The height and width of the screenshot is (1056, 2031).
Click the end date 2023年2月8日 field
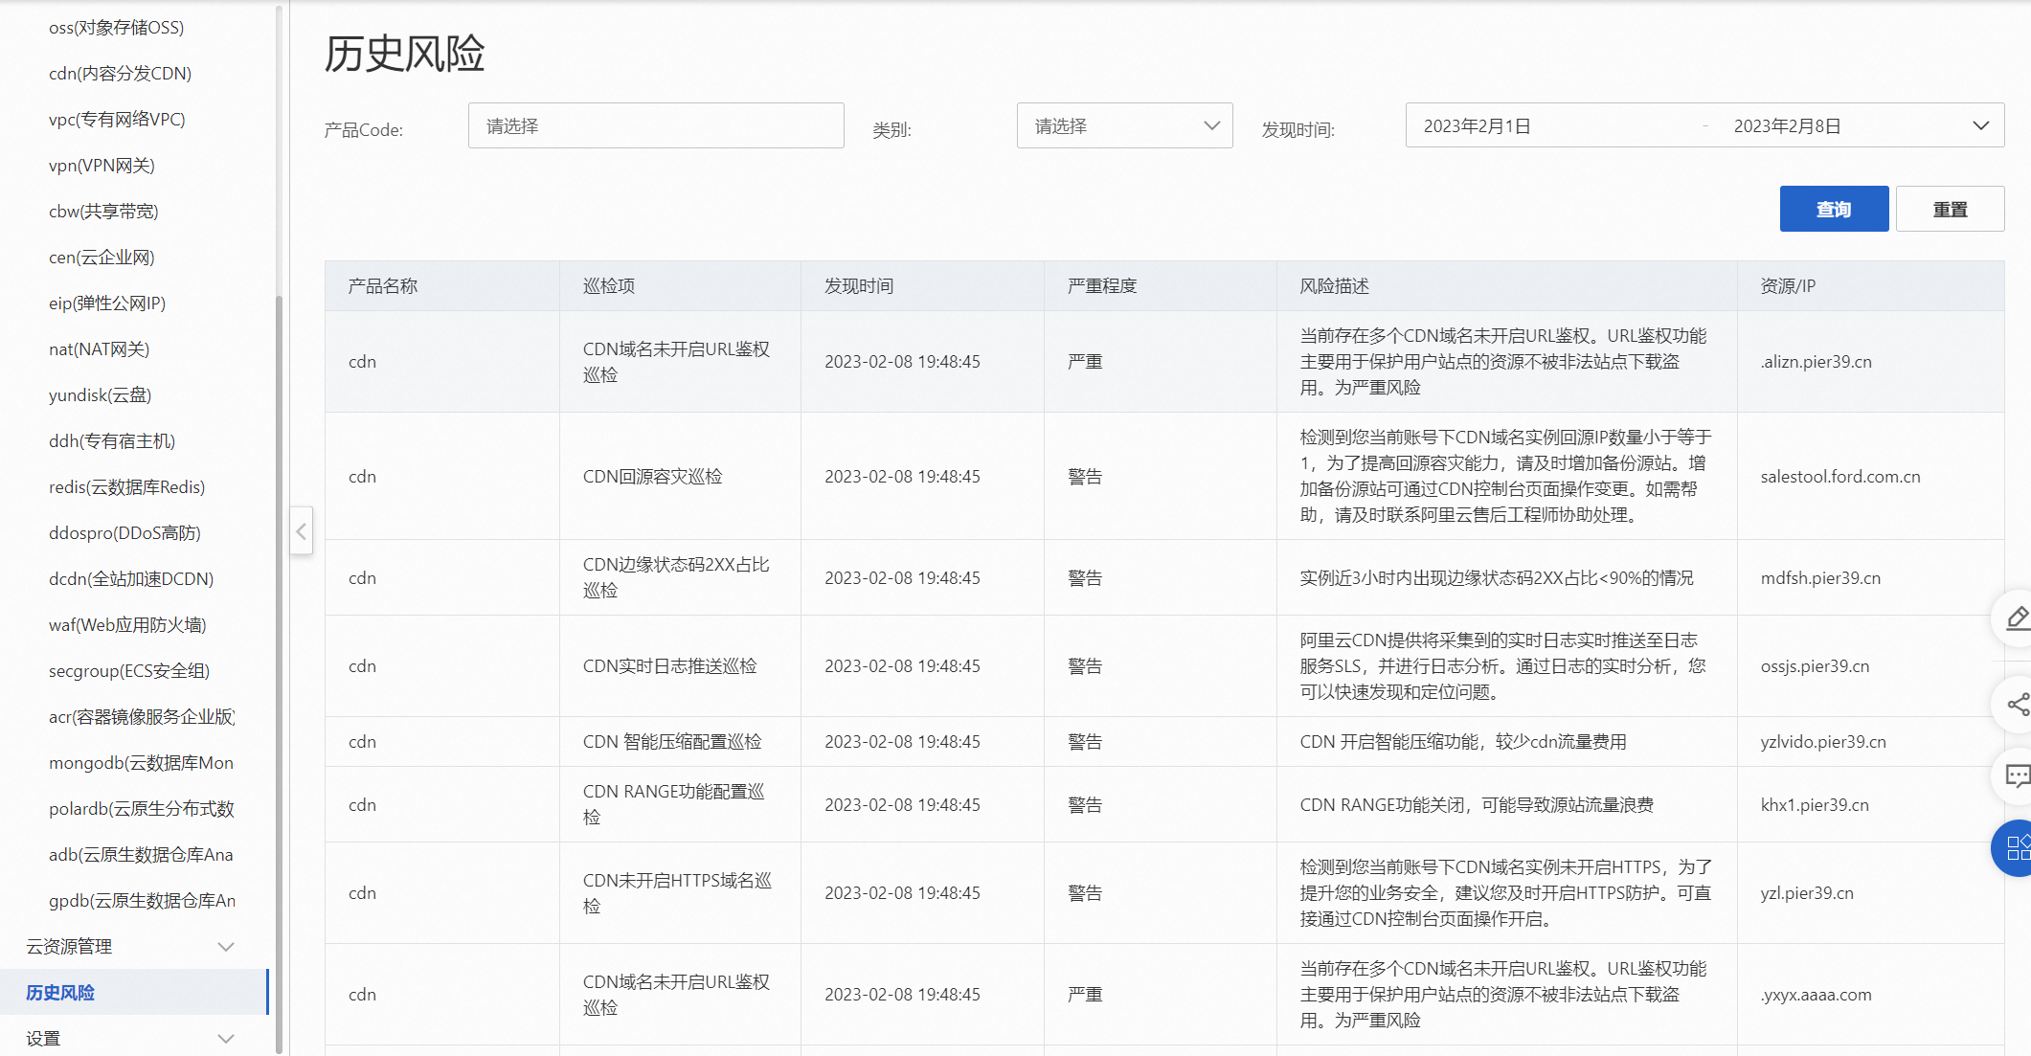coord(1787,126)
